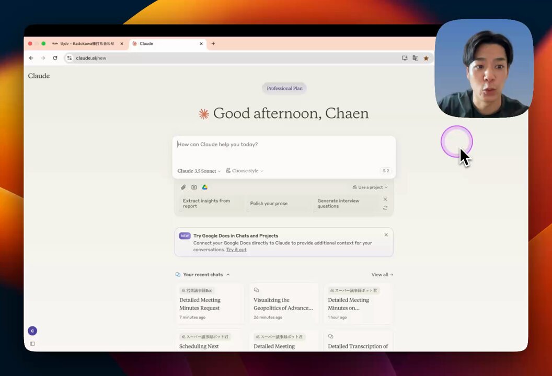552x376 pixels.
Task: Click '1 hour ago' timestamp
Action: point(337,318)
